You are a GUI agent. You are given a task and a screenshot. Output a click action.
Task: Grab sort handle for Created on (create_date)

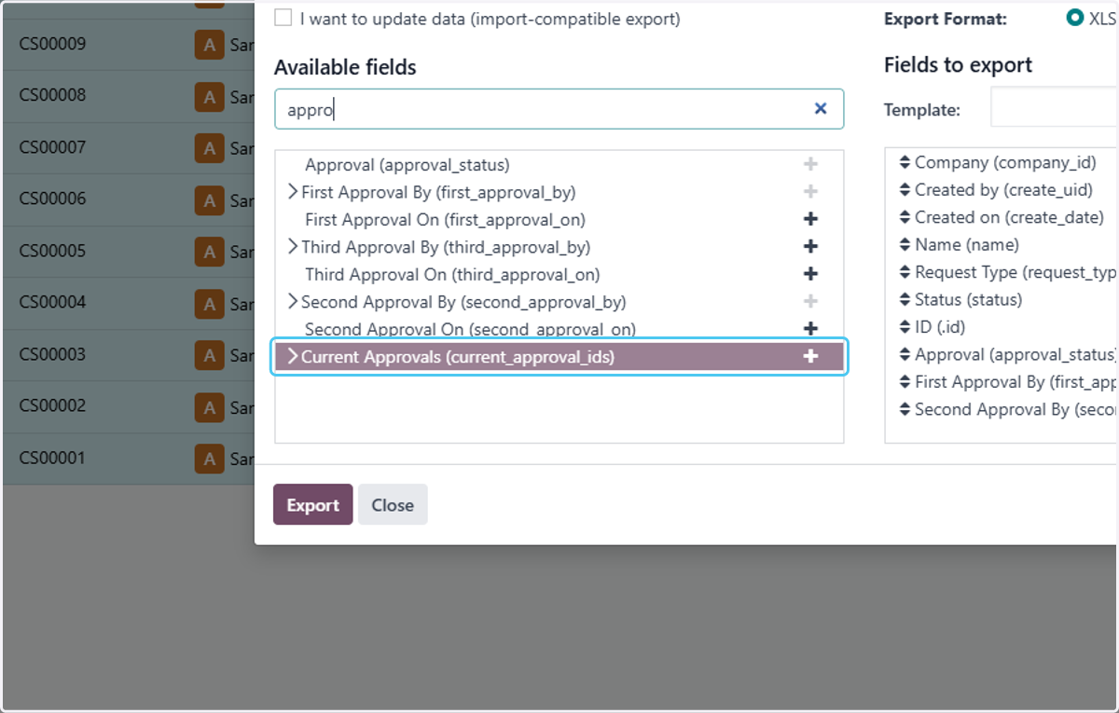pos(905,217)
